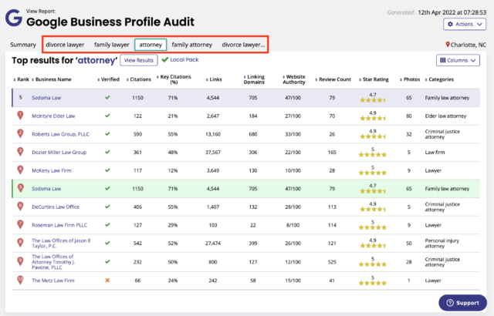Open the McKeny Law Firm link
Image resolution: width=494 pixels, height=316 pixels.
(x=53, y=170)
